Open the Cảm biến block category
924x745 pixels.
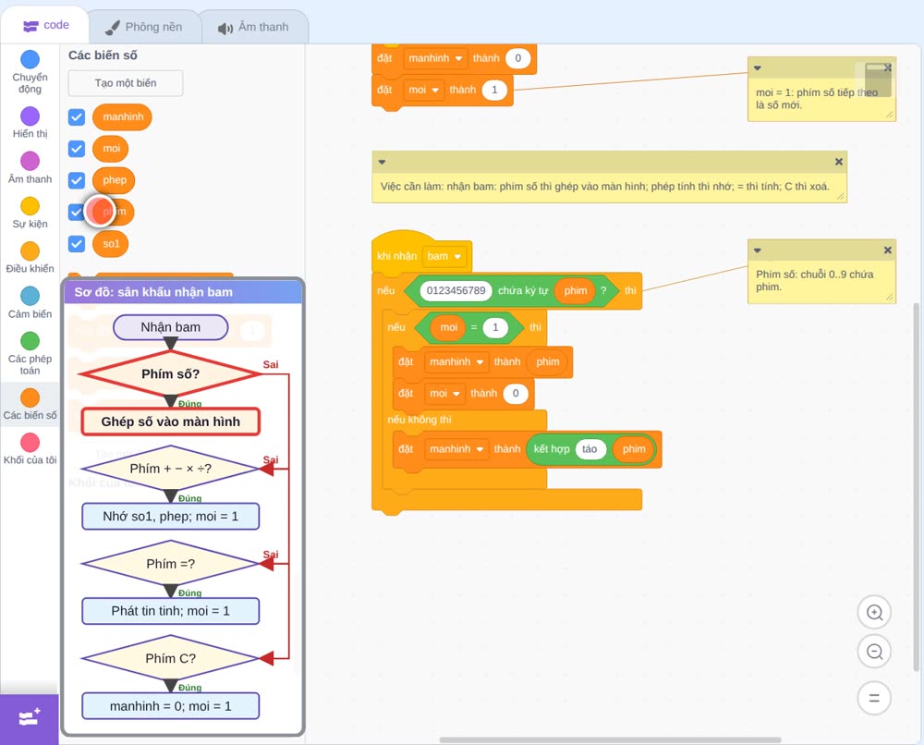[x=30, y=303]
